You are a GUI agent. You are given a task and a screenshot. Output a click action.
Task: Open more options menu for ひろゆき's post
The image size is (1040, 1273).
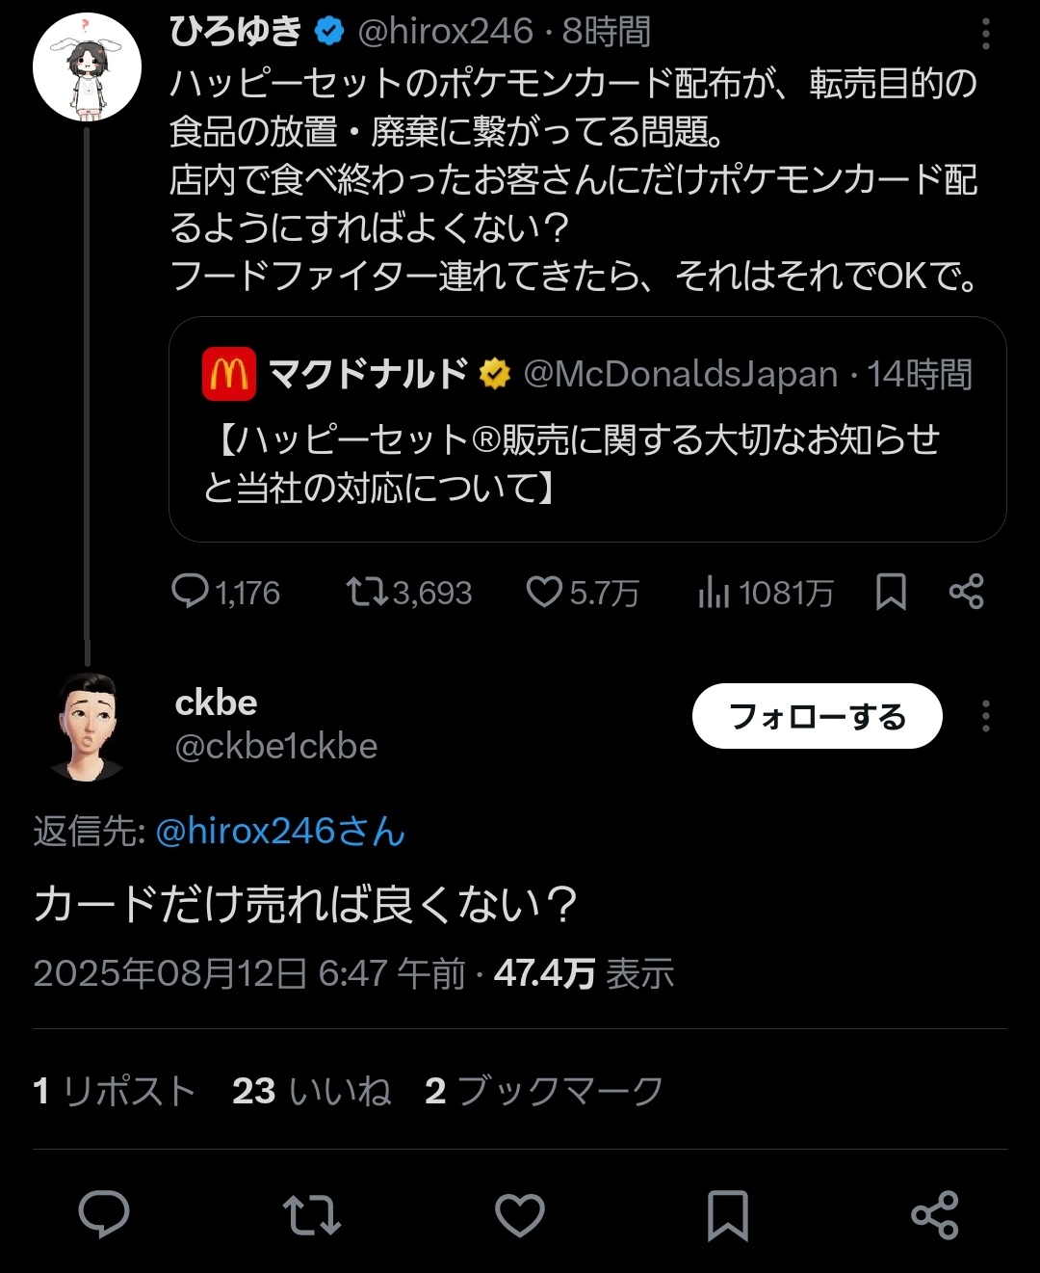(985, 34)
